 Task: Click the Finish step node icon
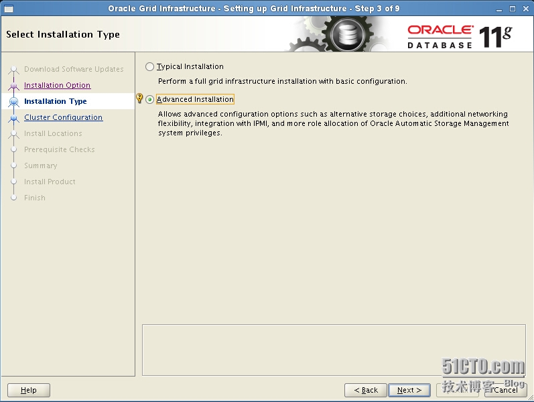click(13, 198)
